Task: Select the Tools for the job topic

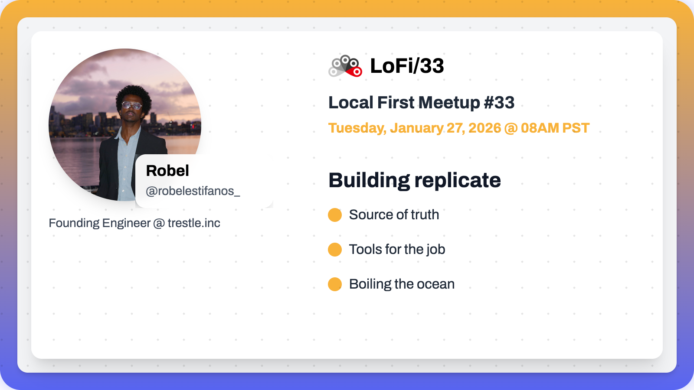Action: [397, 250]
